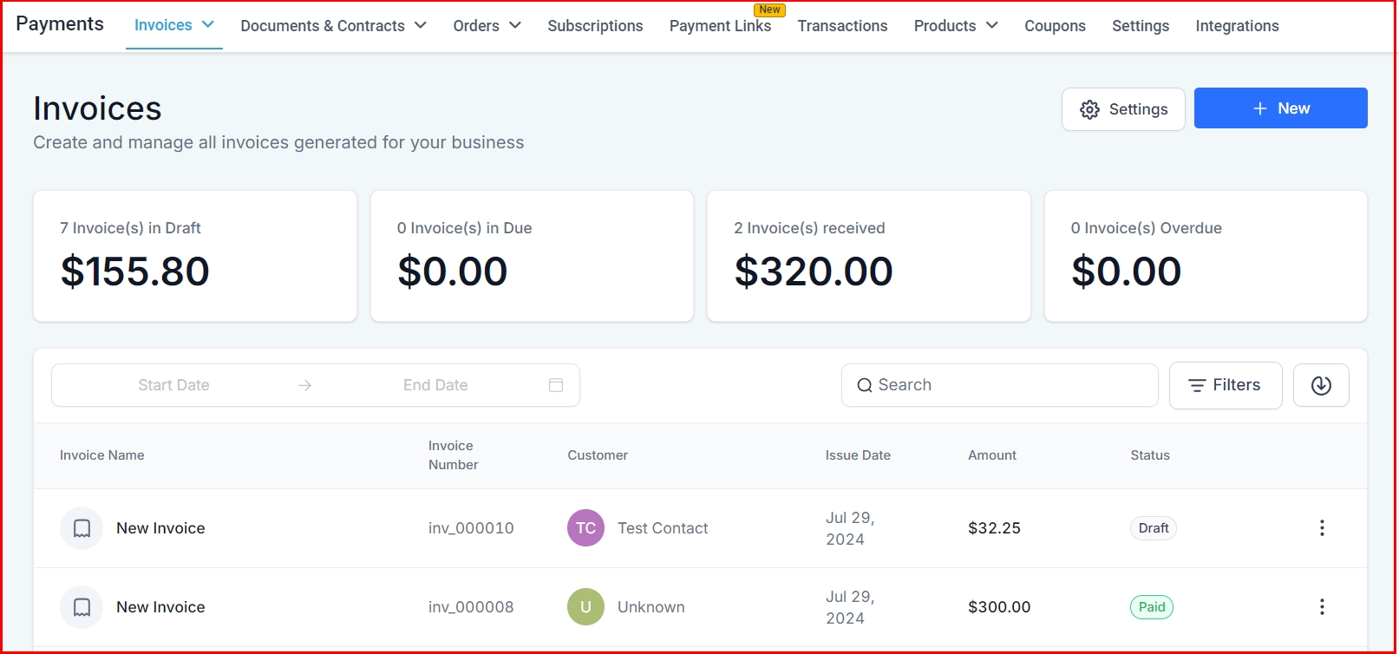The height and width of the screenshot is (654, 1399).
Task: Click the TC avatar for Test Contact
Action: 585,528
